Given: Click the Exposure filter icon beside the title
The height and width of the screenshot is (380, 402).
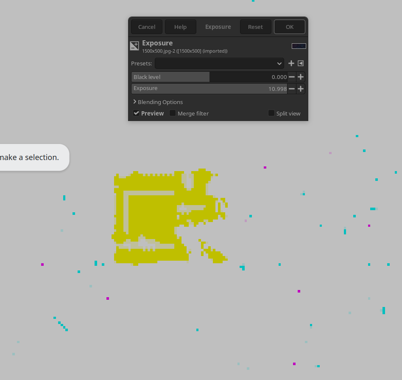Looking at the screenshot, I should click(134, 46).
